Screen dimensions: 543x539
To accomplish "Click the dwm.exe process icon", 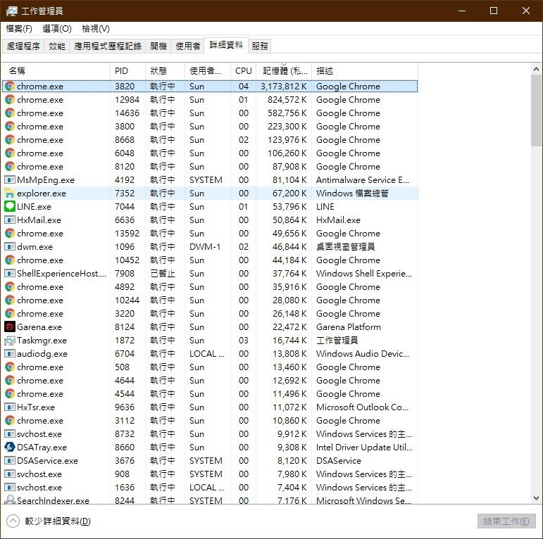I will pos(10,247).
